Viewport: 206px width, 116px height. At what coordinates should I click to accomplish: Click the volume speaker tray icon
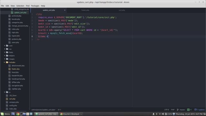[163, 114]
